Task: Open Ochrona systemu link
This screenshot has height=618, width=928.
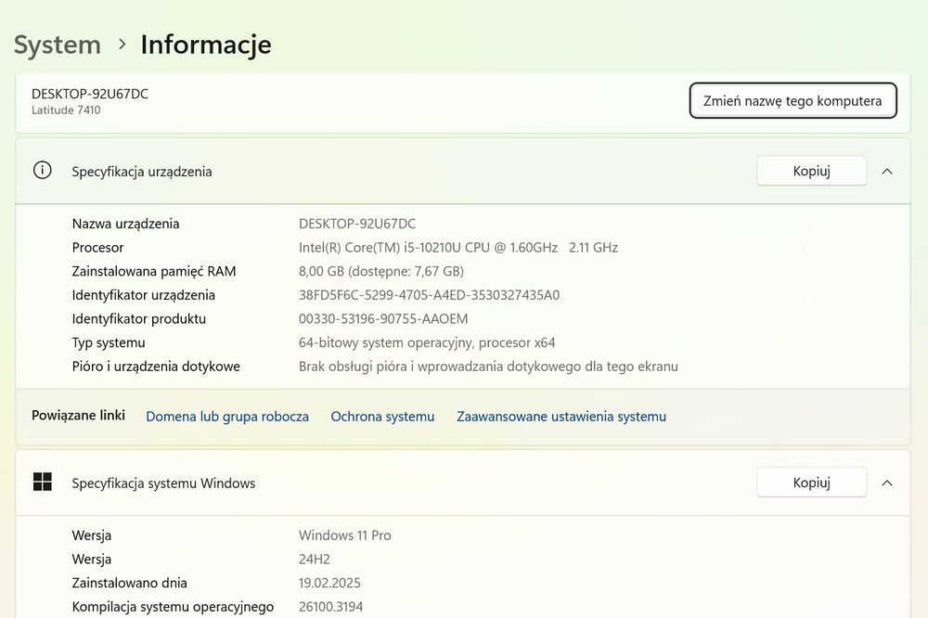Action: tap(382, 416)
